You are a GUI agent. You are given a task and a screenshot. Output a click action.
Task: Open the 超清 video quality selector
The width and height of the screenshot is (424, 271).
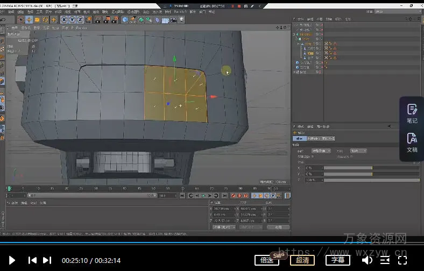click(x=302, y=260)
